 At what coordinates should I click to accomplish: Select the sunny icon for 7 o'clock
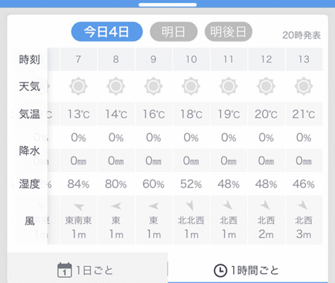coord(78,86)
